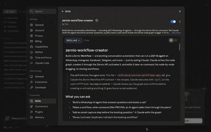Click the 'by You' author text

click(x=65, y=24)
